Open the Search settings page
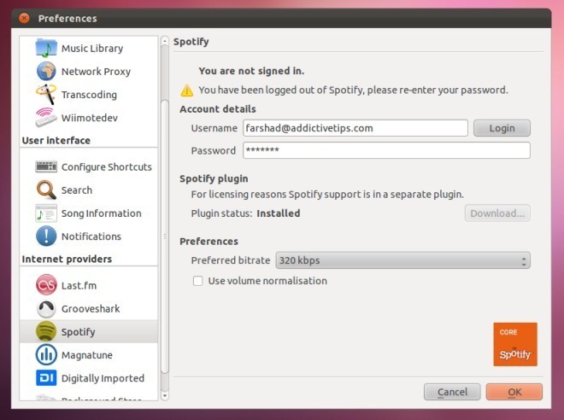564x420 pixels. click(77, 190)
